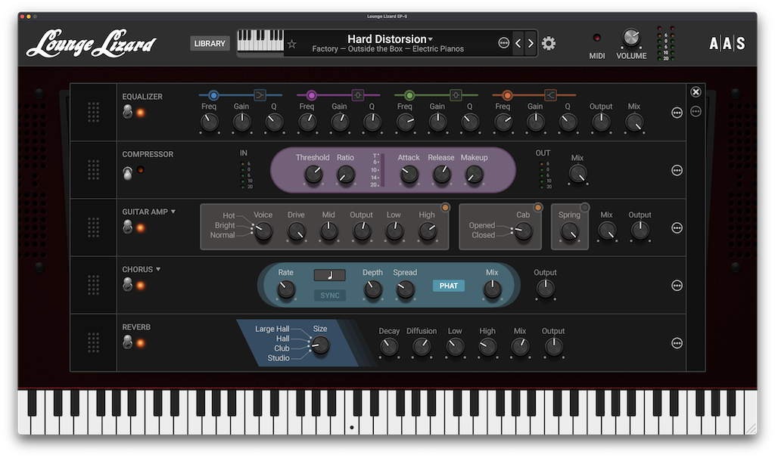775x458 pixels.
Task: Open Chorus row options ellipsis
Action: [x=677, y=286]
